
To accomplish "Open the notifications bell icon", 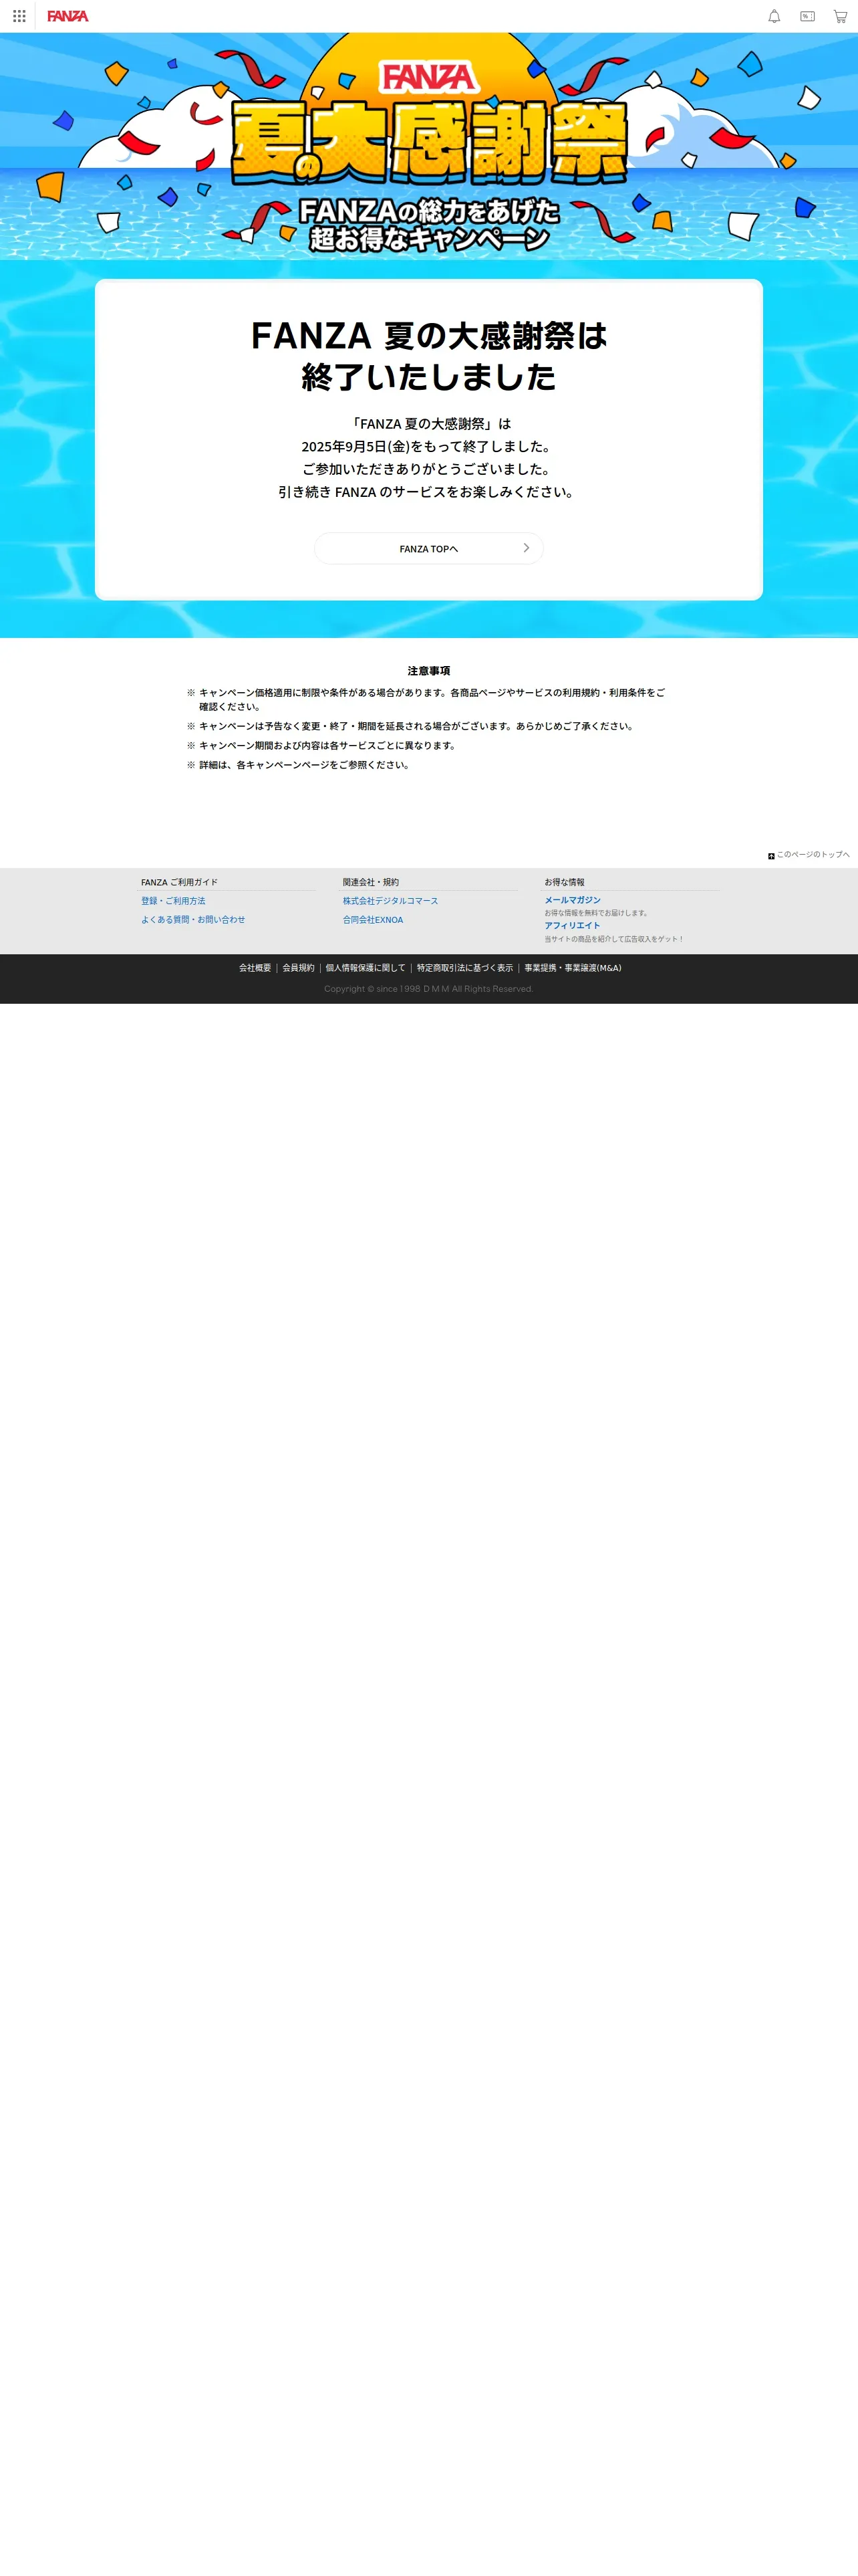I will 774,16.
